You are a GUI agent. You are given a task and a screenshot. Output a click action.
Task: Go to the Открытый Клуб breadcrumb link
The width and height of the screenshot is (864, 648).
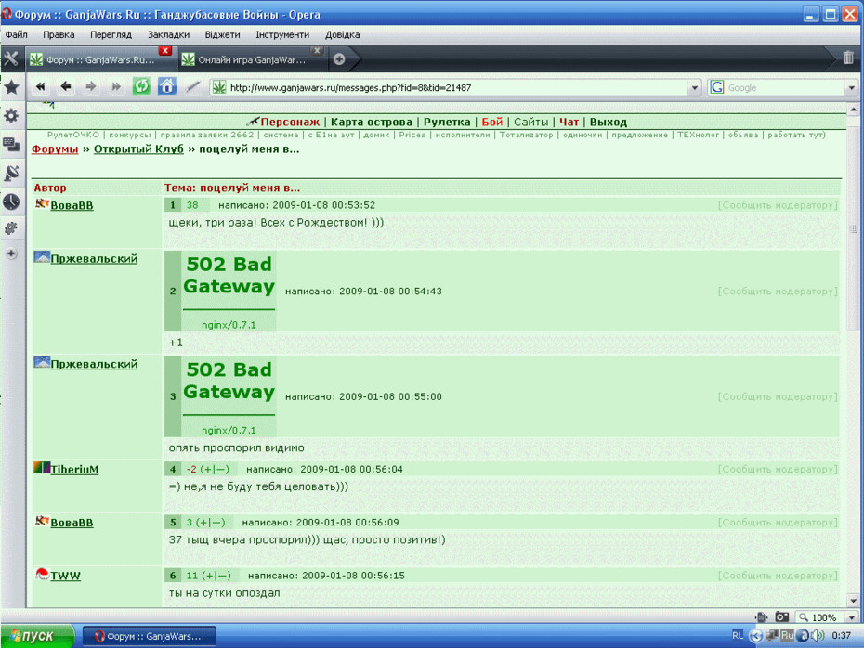138,149
